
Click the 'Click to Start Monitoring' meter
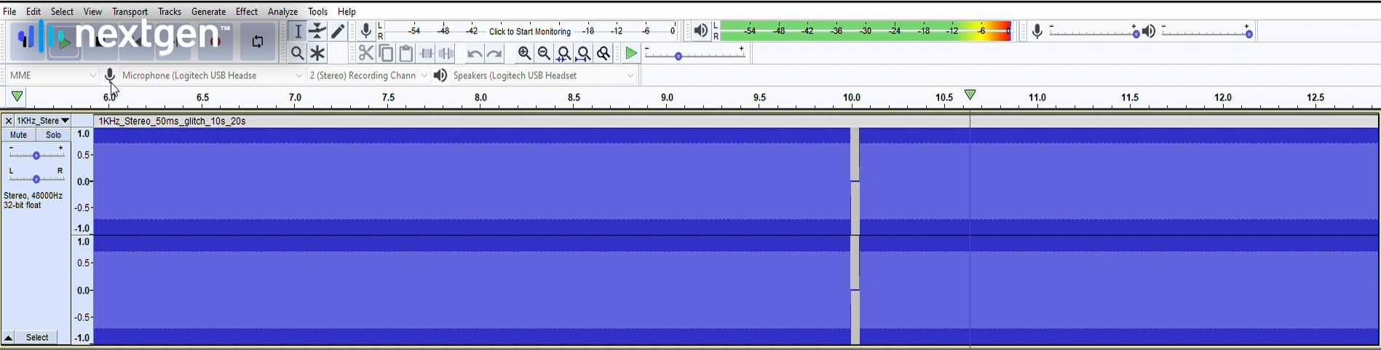click(530, 31)
